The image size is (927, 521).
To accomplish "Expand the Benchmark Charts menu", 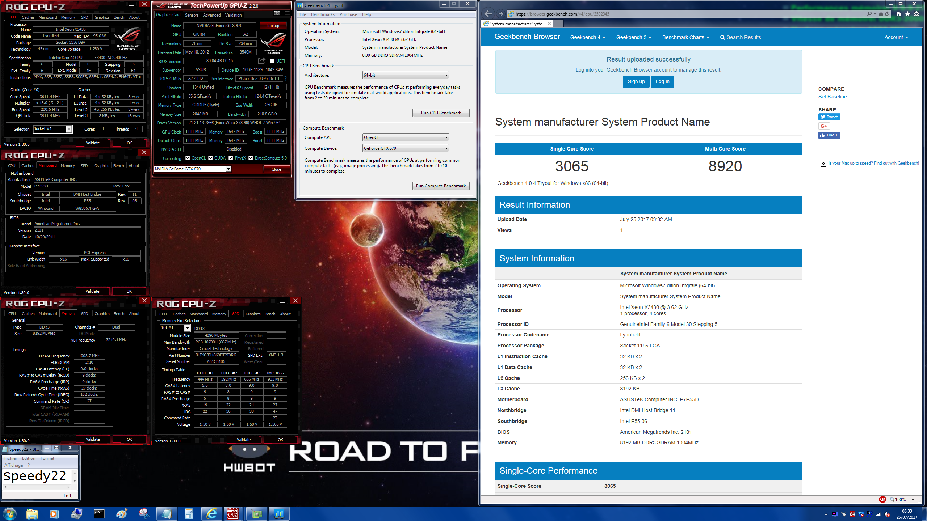I will (685, 37).
